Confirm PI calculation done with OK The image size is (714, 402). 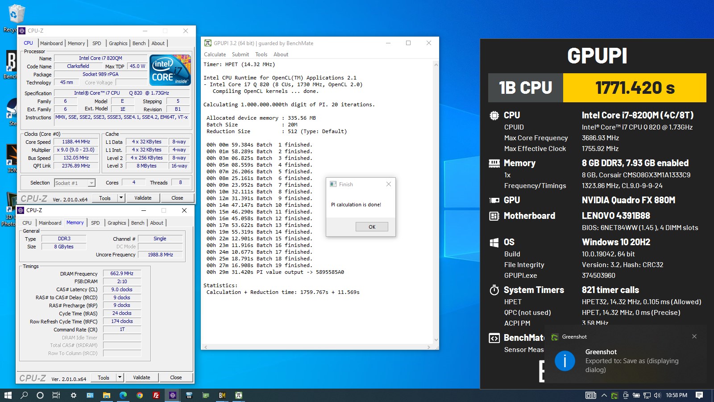372,227
